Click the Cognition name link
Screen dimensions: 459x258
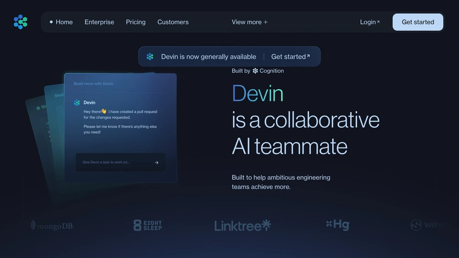(271, 71)
